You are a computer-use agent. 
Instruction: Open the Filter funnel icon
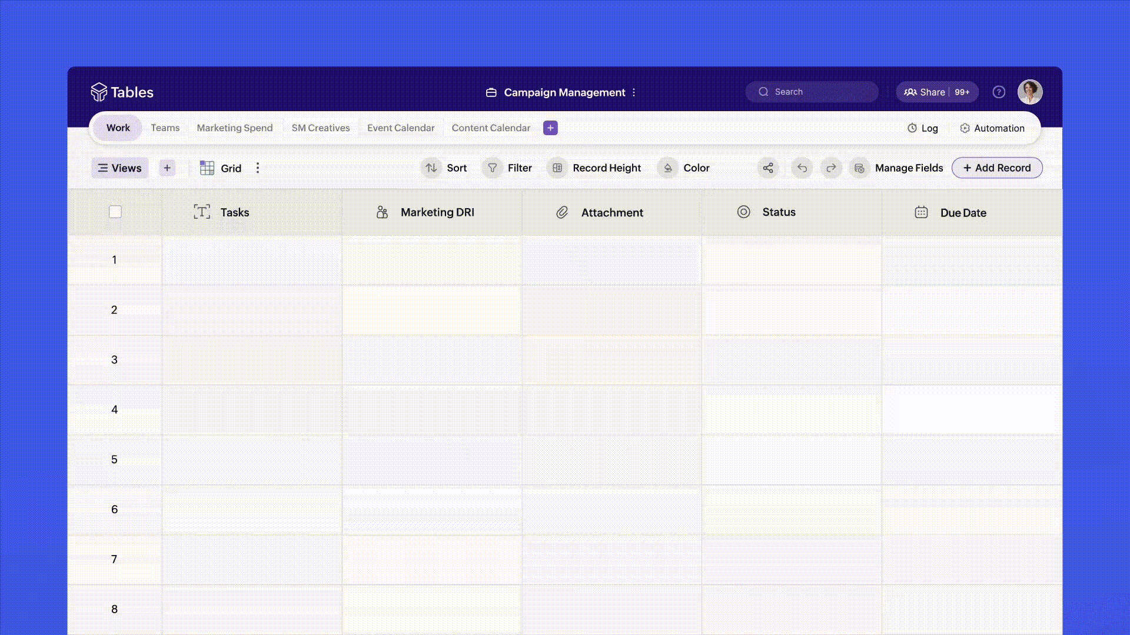[x=493, y=168]
